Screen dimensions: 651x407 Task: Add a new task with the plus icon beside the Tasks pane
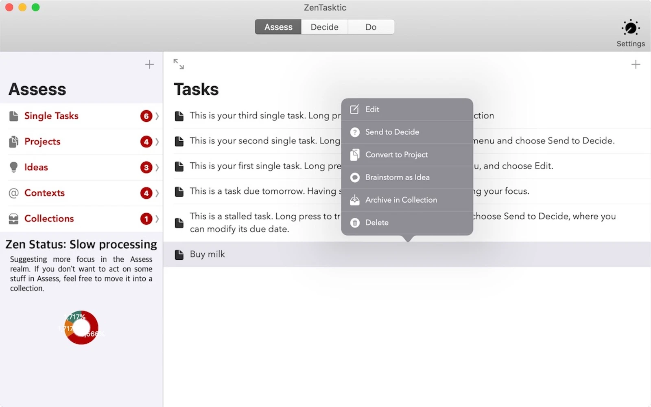tap(636, 64)
